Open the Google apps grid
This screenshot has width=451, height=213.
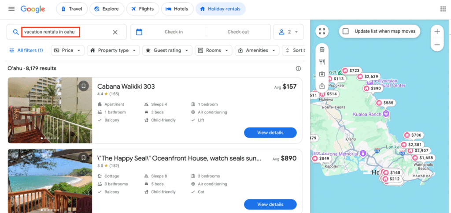tap(443, 9)
